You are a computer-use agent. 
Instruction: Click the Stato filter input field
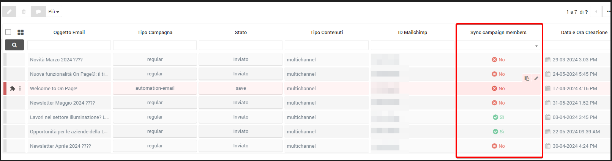[241, 45]
